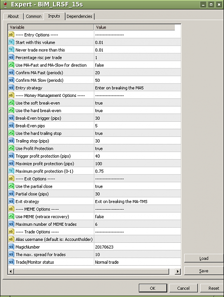Click the scroll right arrow
This screenshot has width=224, height=297.
pos(177,271)
